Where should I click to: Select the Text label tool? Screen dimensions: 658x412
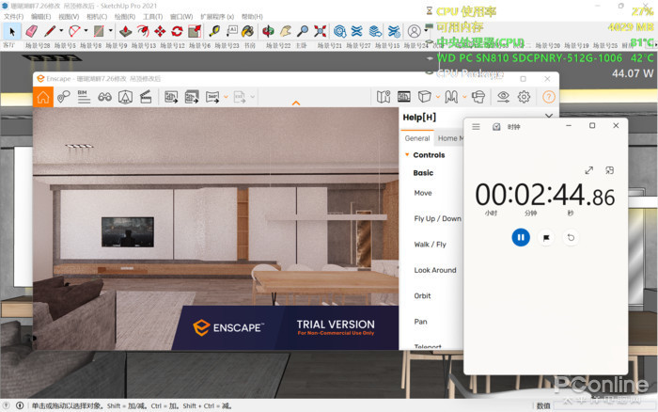(x=231, y=31)
